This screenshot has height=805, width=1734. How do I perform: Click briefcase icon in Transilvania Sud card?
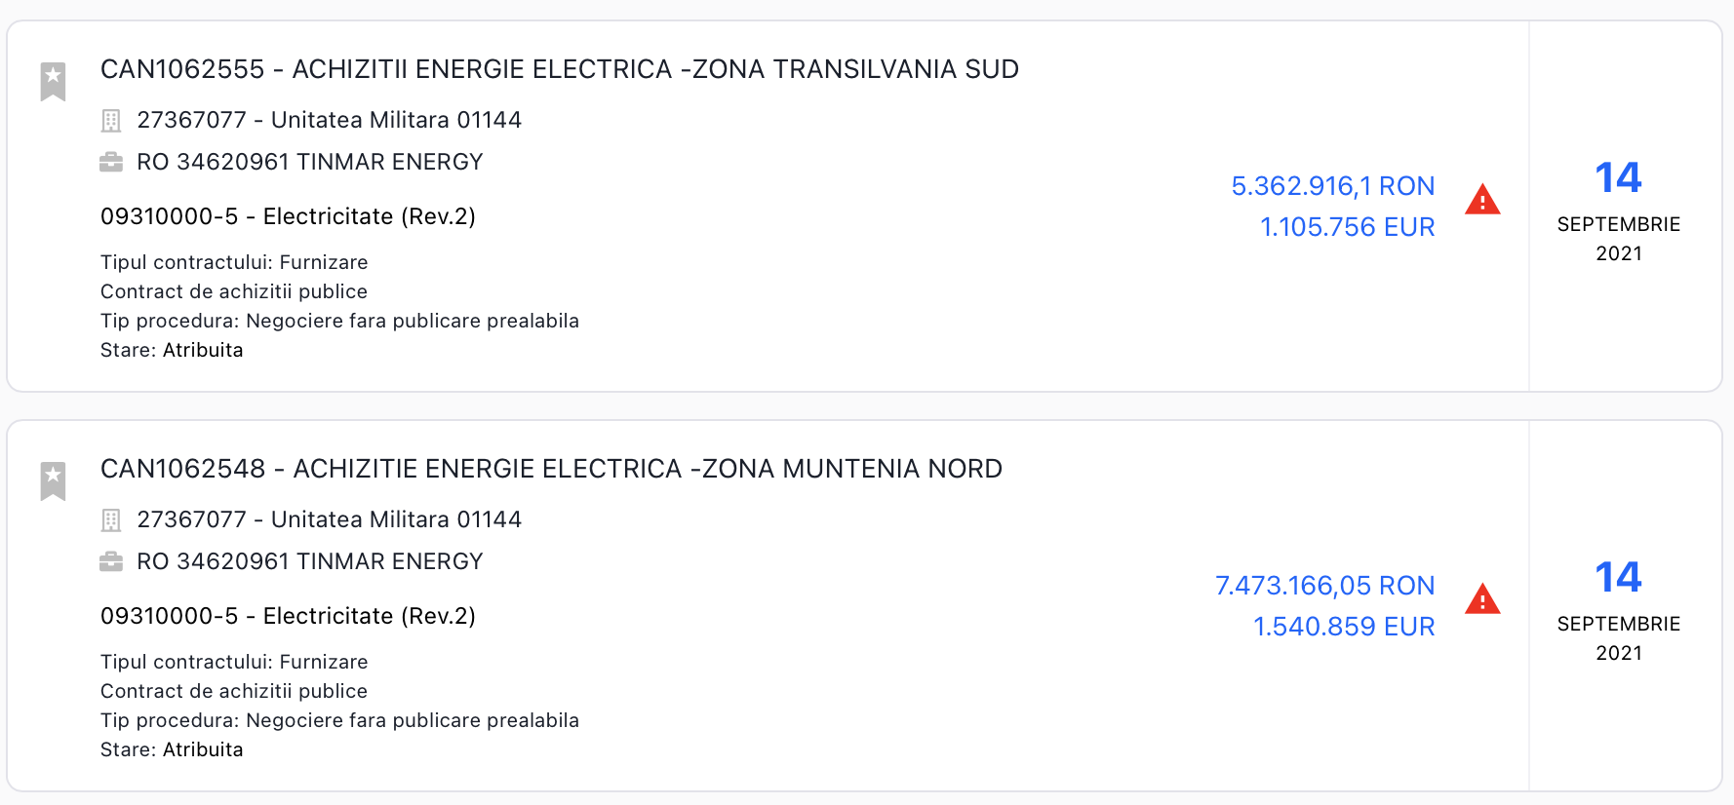click(111, 162)
